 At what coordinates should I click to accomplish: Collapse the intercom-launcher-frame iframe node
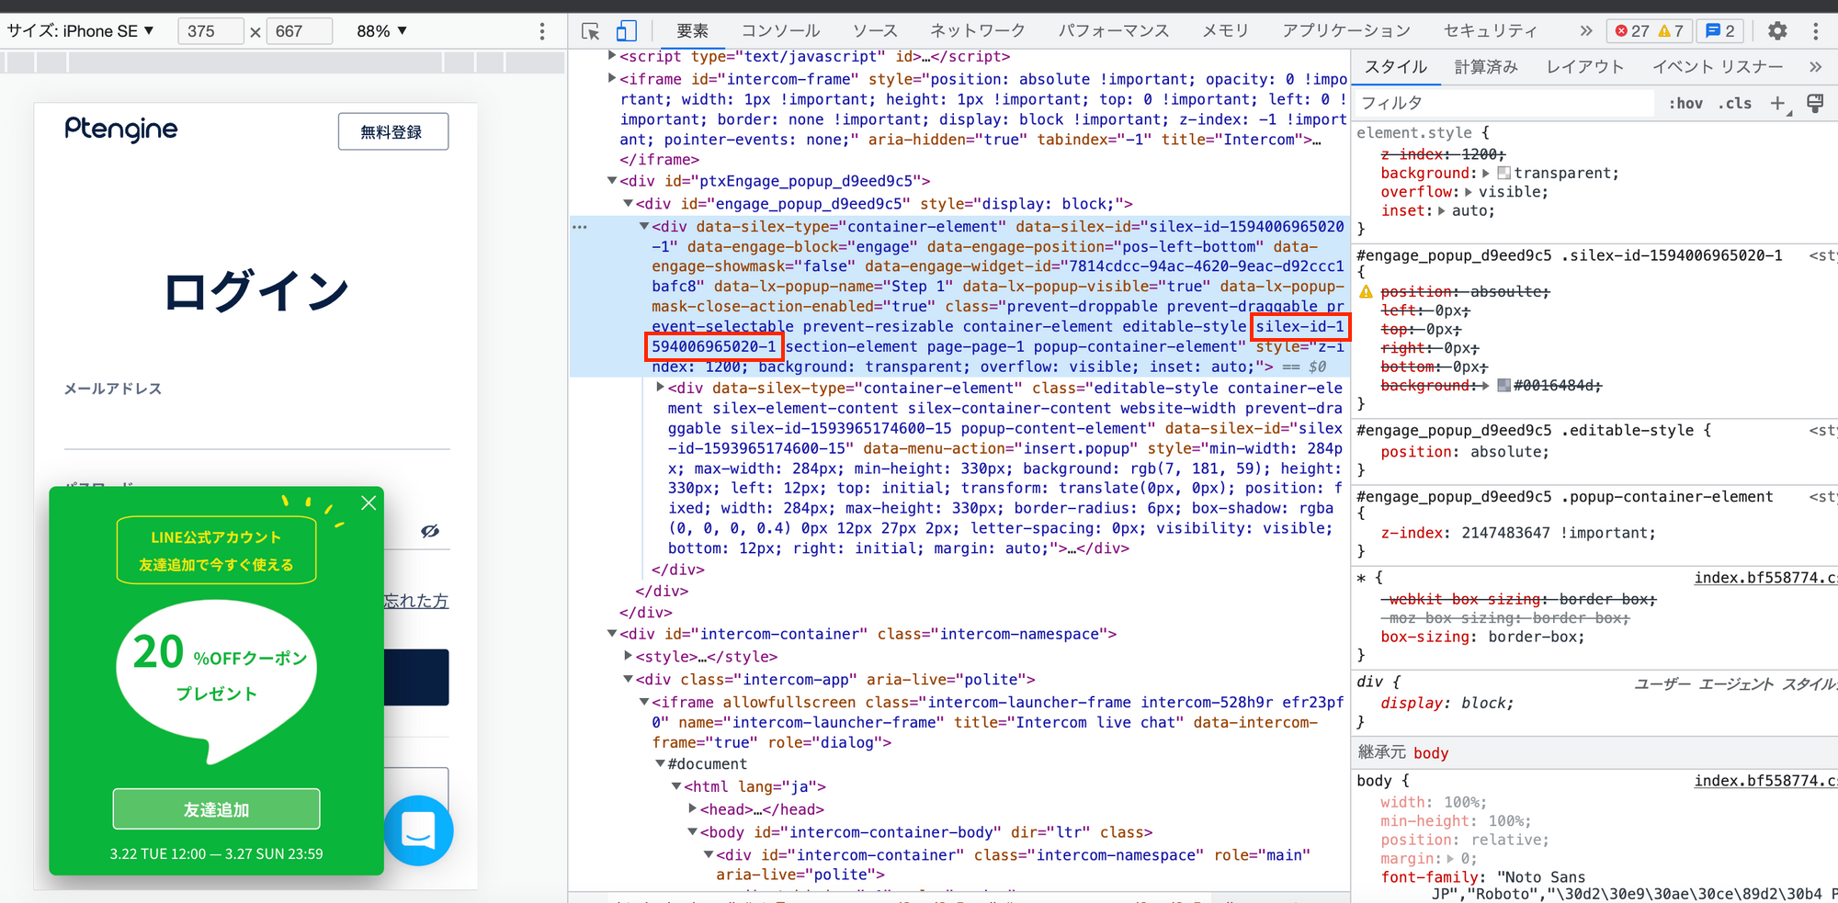644,702
